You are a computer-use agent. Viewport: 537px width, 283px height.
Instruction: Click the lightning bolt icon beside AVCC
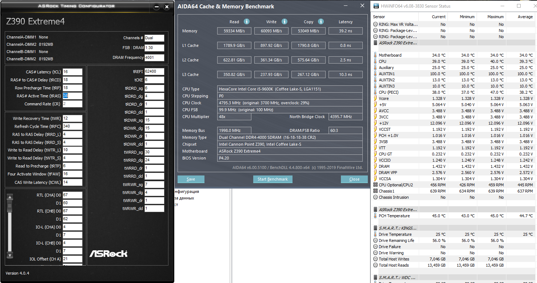click(x=375, y=111)
